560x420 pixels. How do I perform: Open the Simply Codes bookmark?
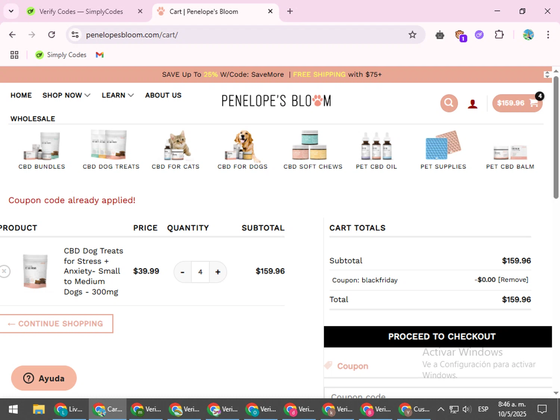pos(61,55)
